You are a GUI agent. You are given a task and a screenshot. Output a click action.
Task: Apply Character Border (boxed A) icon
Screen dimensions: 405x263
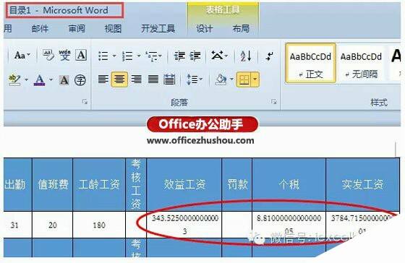point(81,55)
